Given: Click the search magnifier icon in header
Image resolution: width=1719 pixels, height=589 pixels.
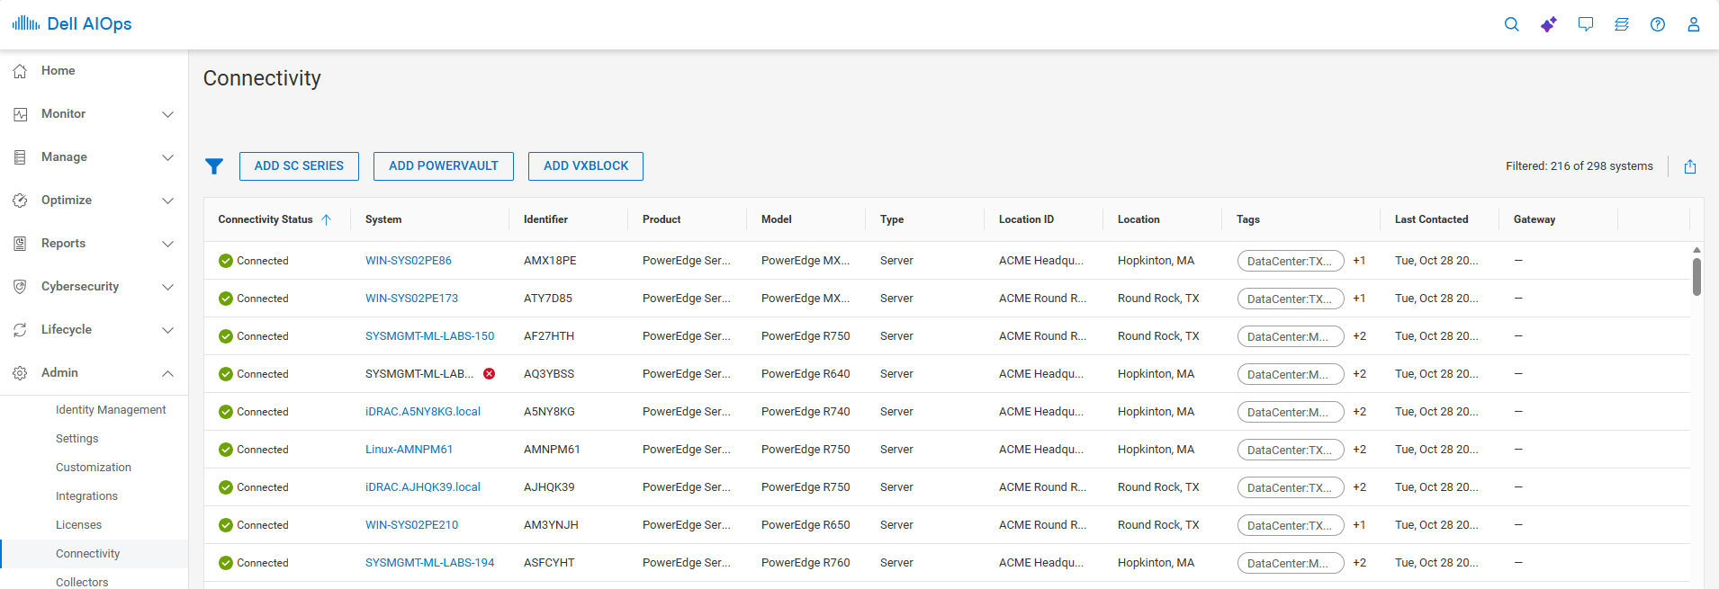Looking at the screenshot, I should (x=1511, y=24).
